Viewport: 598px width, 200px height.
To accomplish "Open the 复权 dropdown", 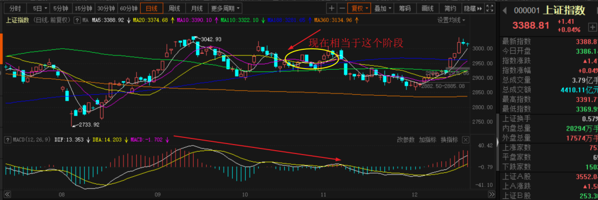I will pyautogui.click(x=360, y=8).
